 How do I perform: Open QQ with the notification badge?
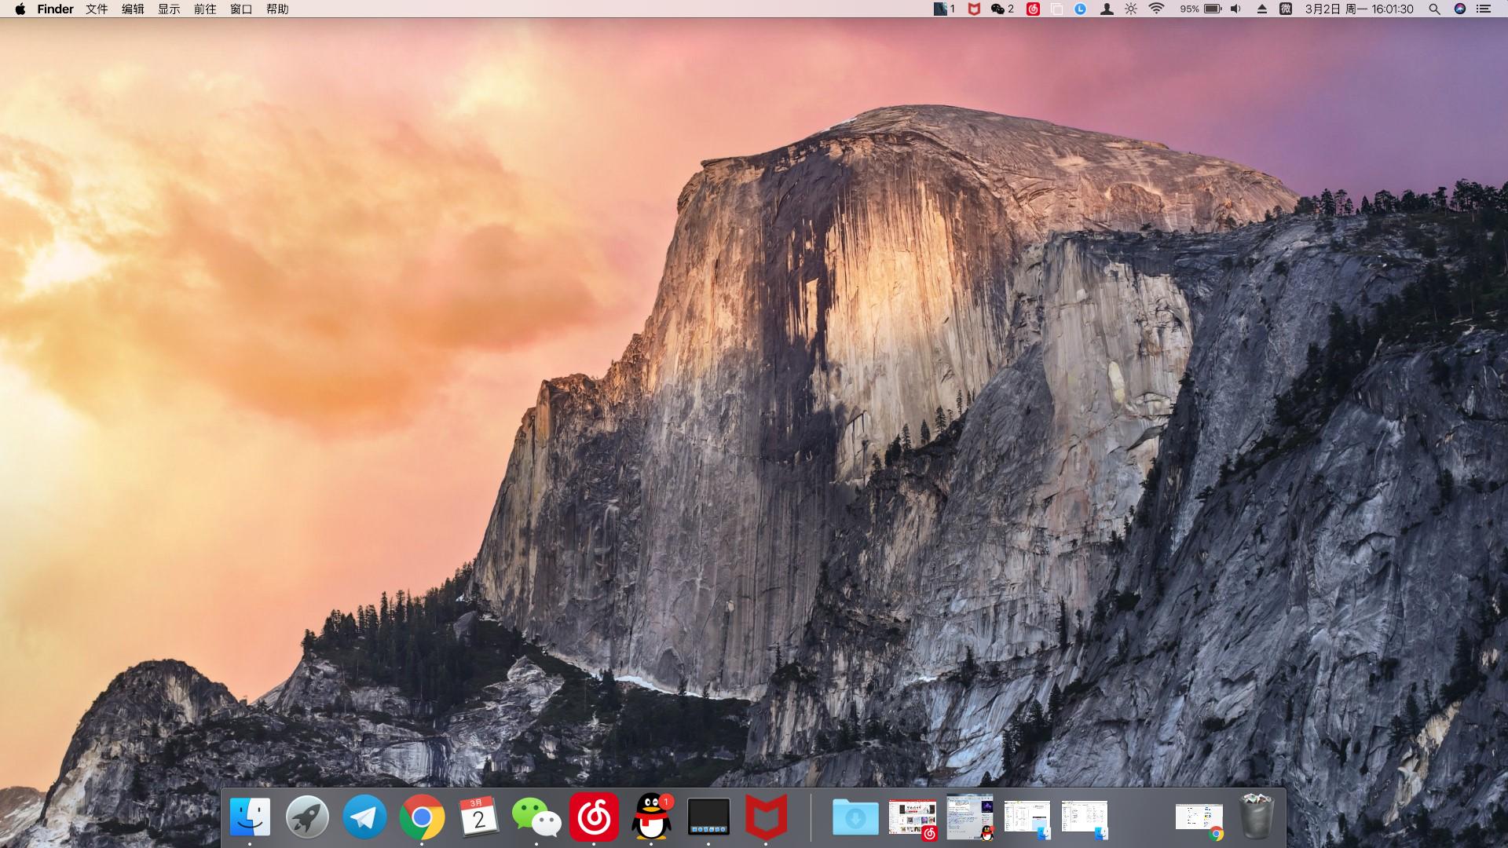click(652, 817)
